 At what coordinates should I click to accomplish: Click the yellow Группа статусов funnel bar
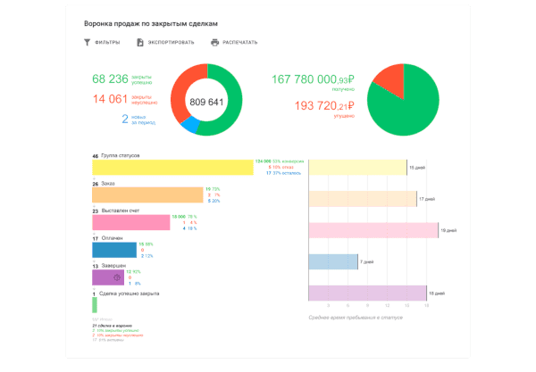172,167
